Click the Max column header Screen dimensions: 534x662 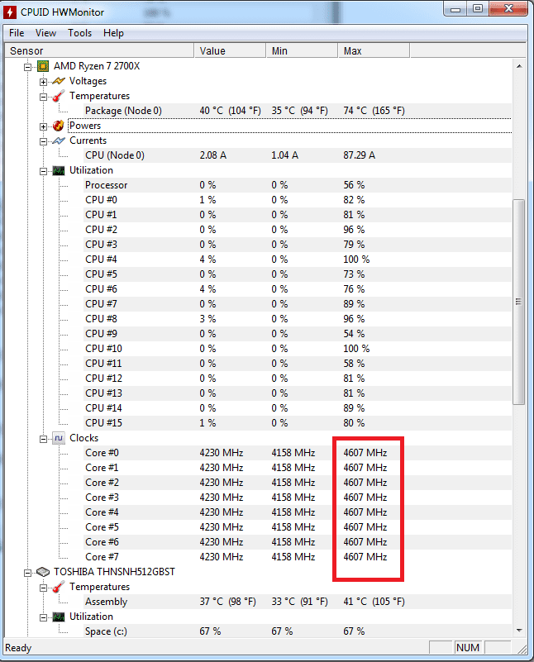[x=374, y=50]
